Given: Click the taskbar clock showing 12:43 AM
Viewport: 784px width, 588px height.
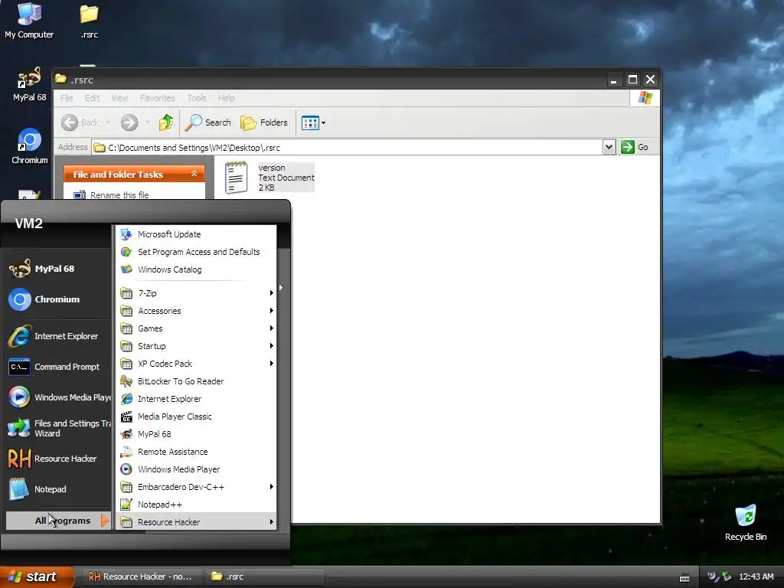Looking at the screenshot, I should point(756,577).
